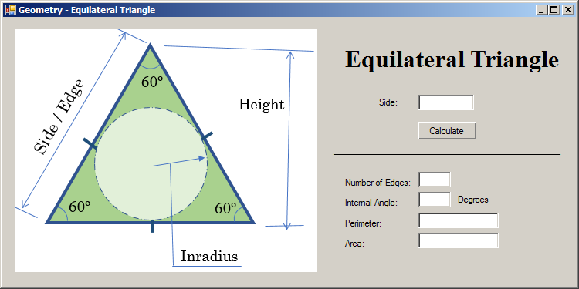Click the Side input field
The height and width of the screenshot is (289, 579).
coord(445,102)
